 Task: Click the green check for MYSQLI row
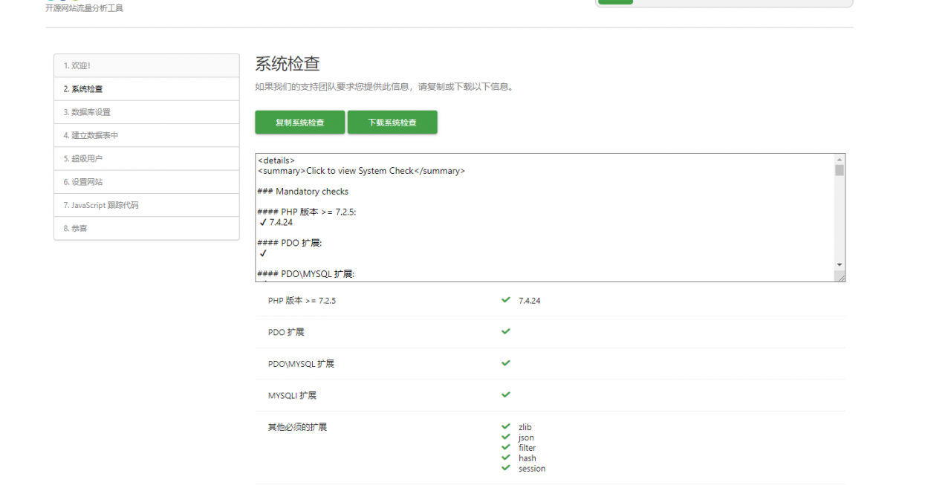click(x=506, y=394)
